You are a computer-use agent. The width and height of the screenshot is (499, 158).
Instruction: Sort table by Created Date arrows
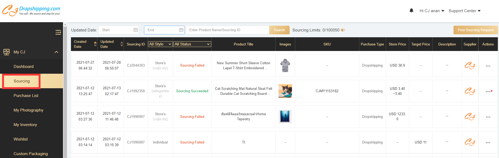click(x=95, y=44)
